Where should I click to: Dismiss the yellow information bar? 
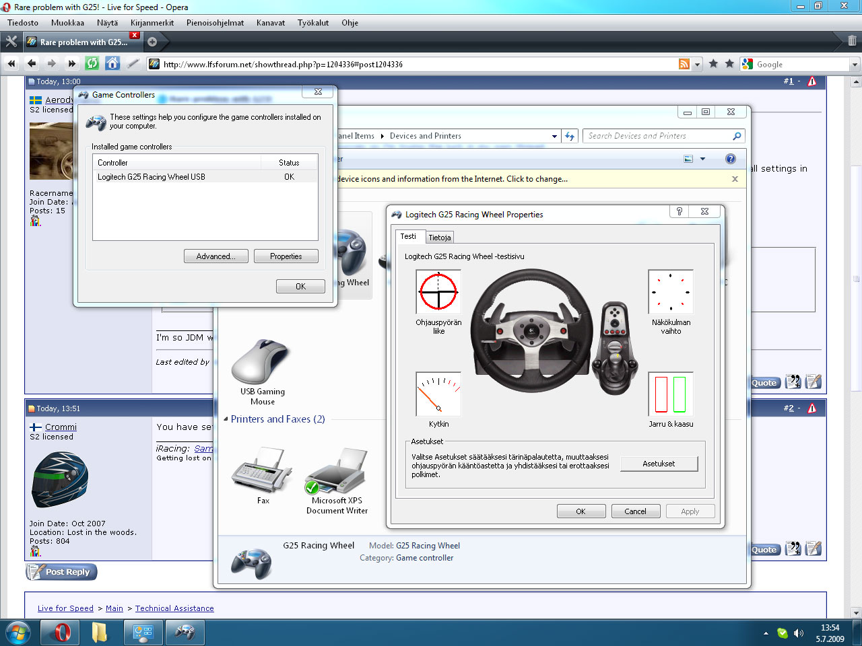click(735, 179)
